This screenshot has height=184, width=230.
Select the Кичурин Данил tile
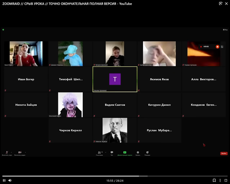coord(159,105)
